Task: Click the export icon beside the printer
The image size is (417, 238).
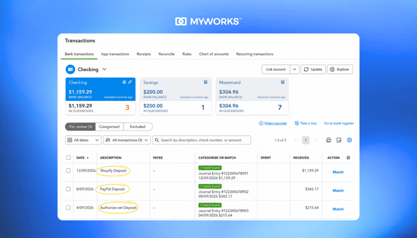Action: (339, 140)
